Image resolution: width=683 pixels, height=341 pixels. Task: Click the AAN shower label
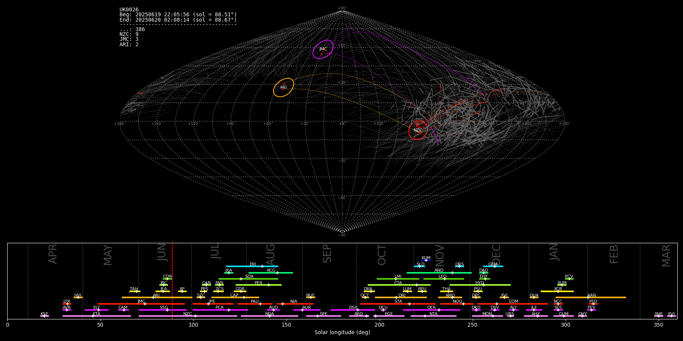592,296
